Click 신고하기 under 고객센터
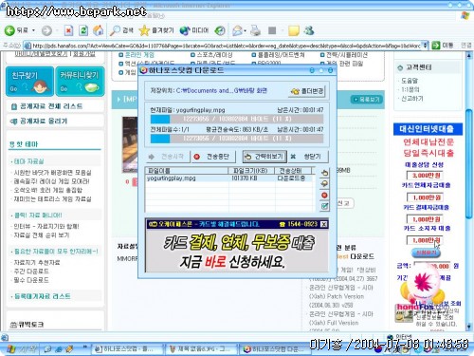This screenshot has width=474, height=356. point(412,99)
